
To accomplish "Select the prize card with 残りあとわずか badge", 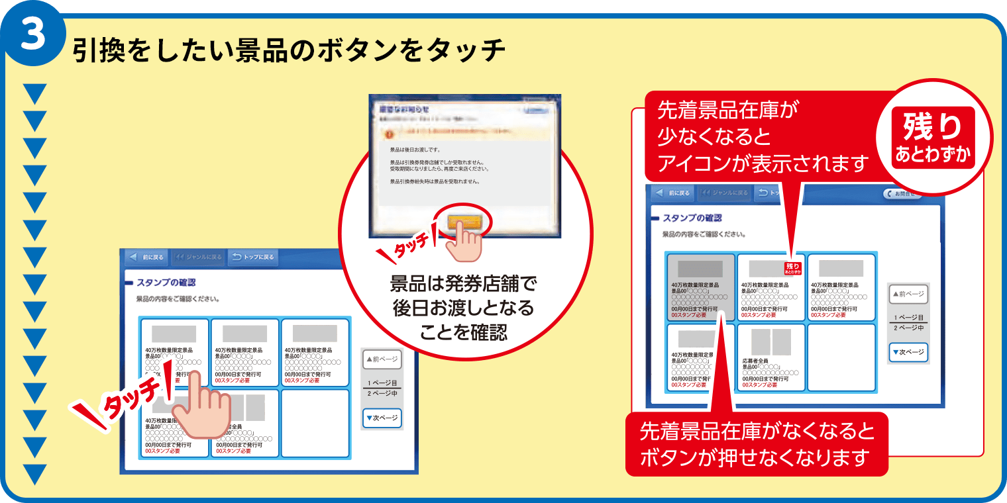I will tap(771, 287).
